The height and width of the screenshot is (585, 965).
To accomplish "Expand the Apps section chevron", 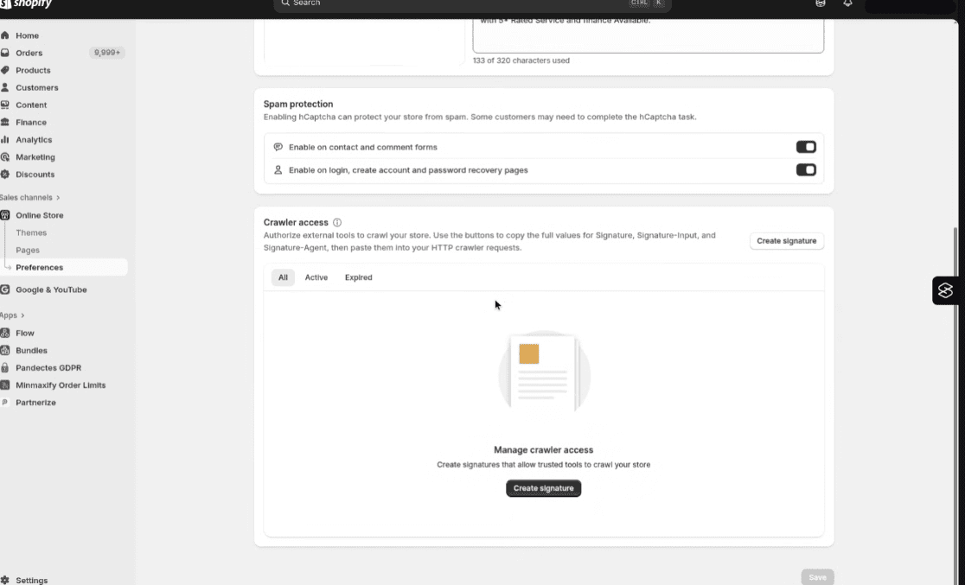I will 22,315.
